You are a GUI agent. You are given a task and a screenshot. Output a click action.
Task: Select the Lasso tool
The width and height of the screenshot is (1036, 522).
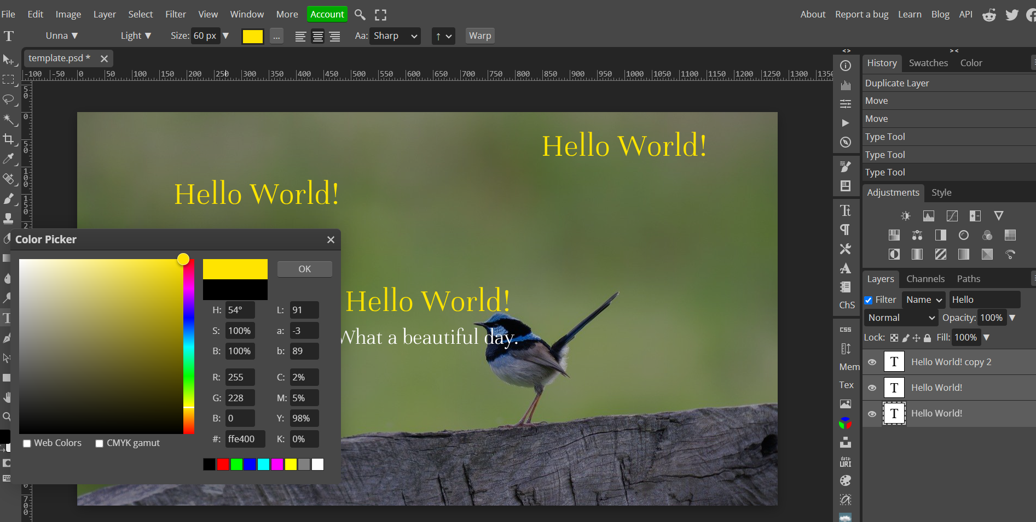9,99
